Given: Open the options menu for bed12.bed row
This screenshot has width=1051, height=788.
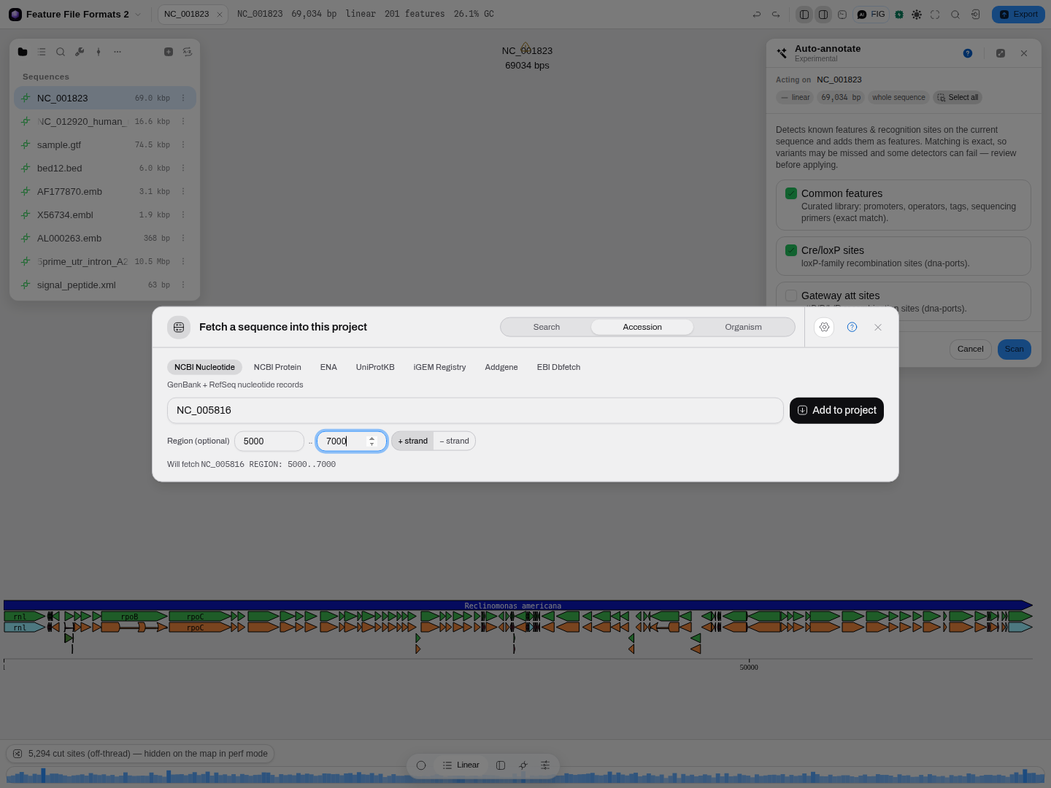Looking at the screenshot, I should click(183, 169).
